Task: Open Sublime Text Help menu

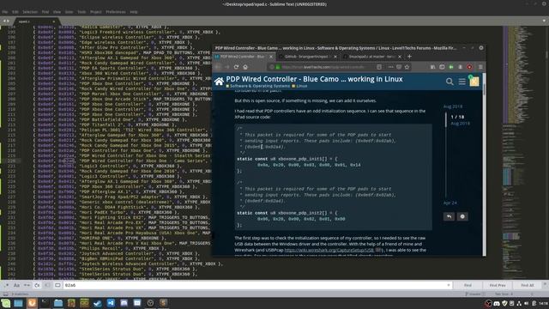Action: (134, 12)
